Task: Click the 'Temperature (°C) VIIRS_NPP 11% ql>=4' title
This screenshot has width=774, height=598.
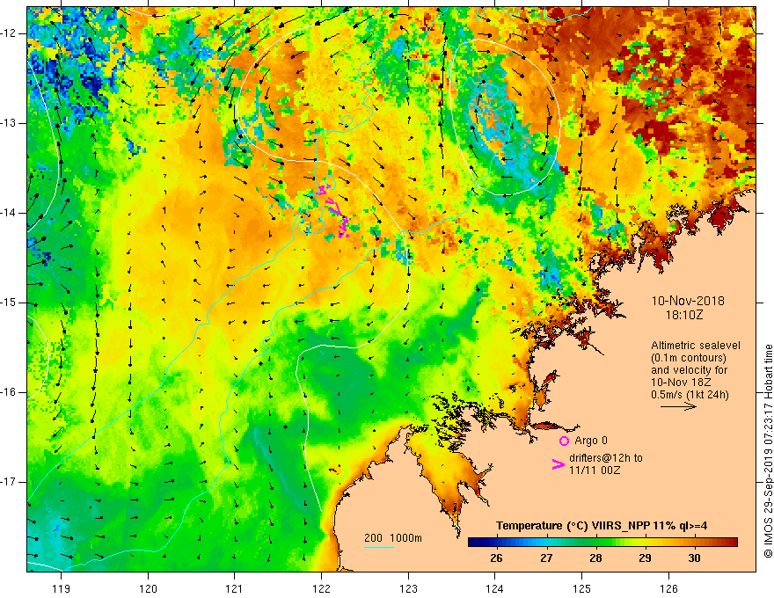Action: tap(602, 526)
